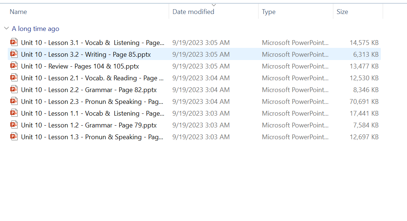Click PowerPoint icon for Lesson 3.1 Vocab file
This screenshot has width=407, height=221.
pyautogui.click(x=14, y=42)
